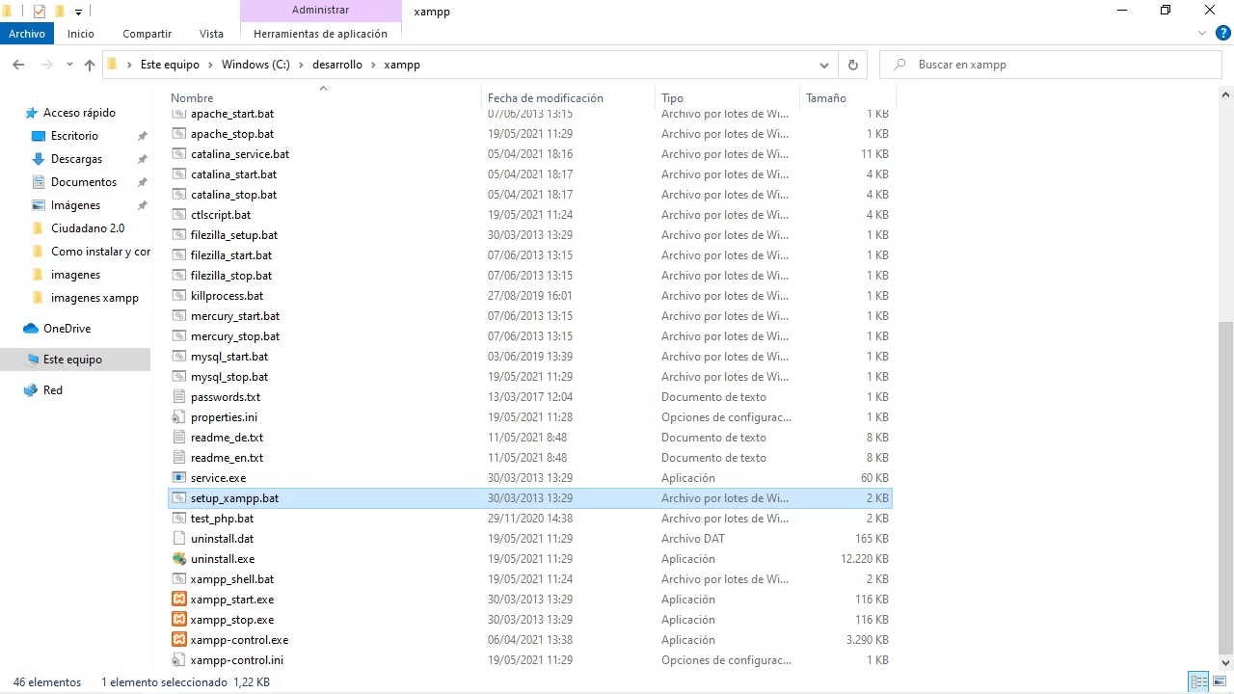Click the Descargas download arrow icon
The image size is (1234, 694).
(x=39, y=159)
